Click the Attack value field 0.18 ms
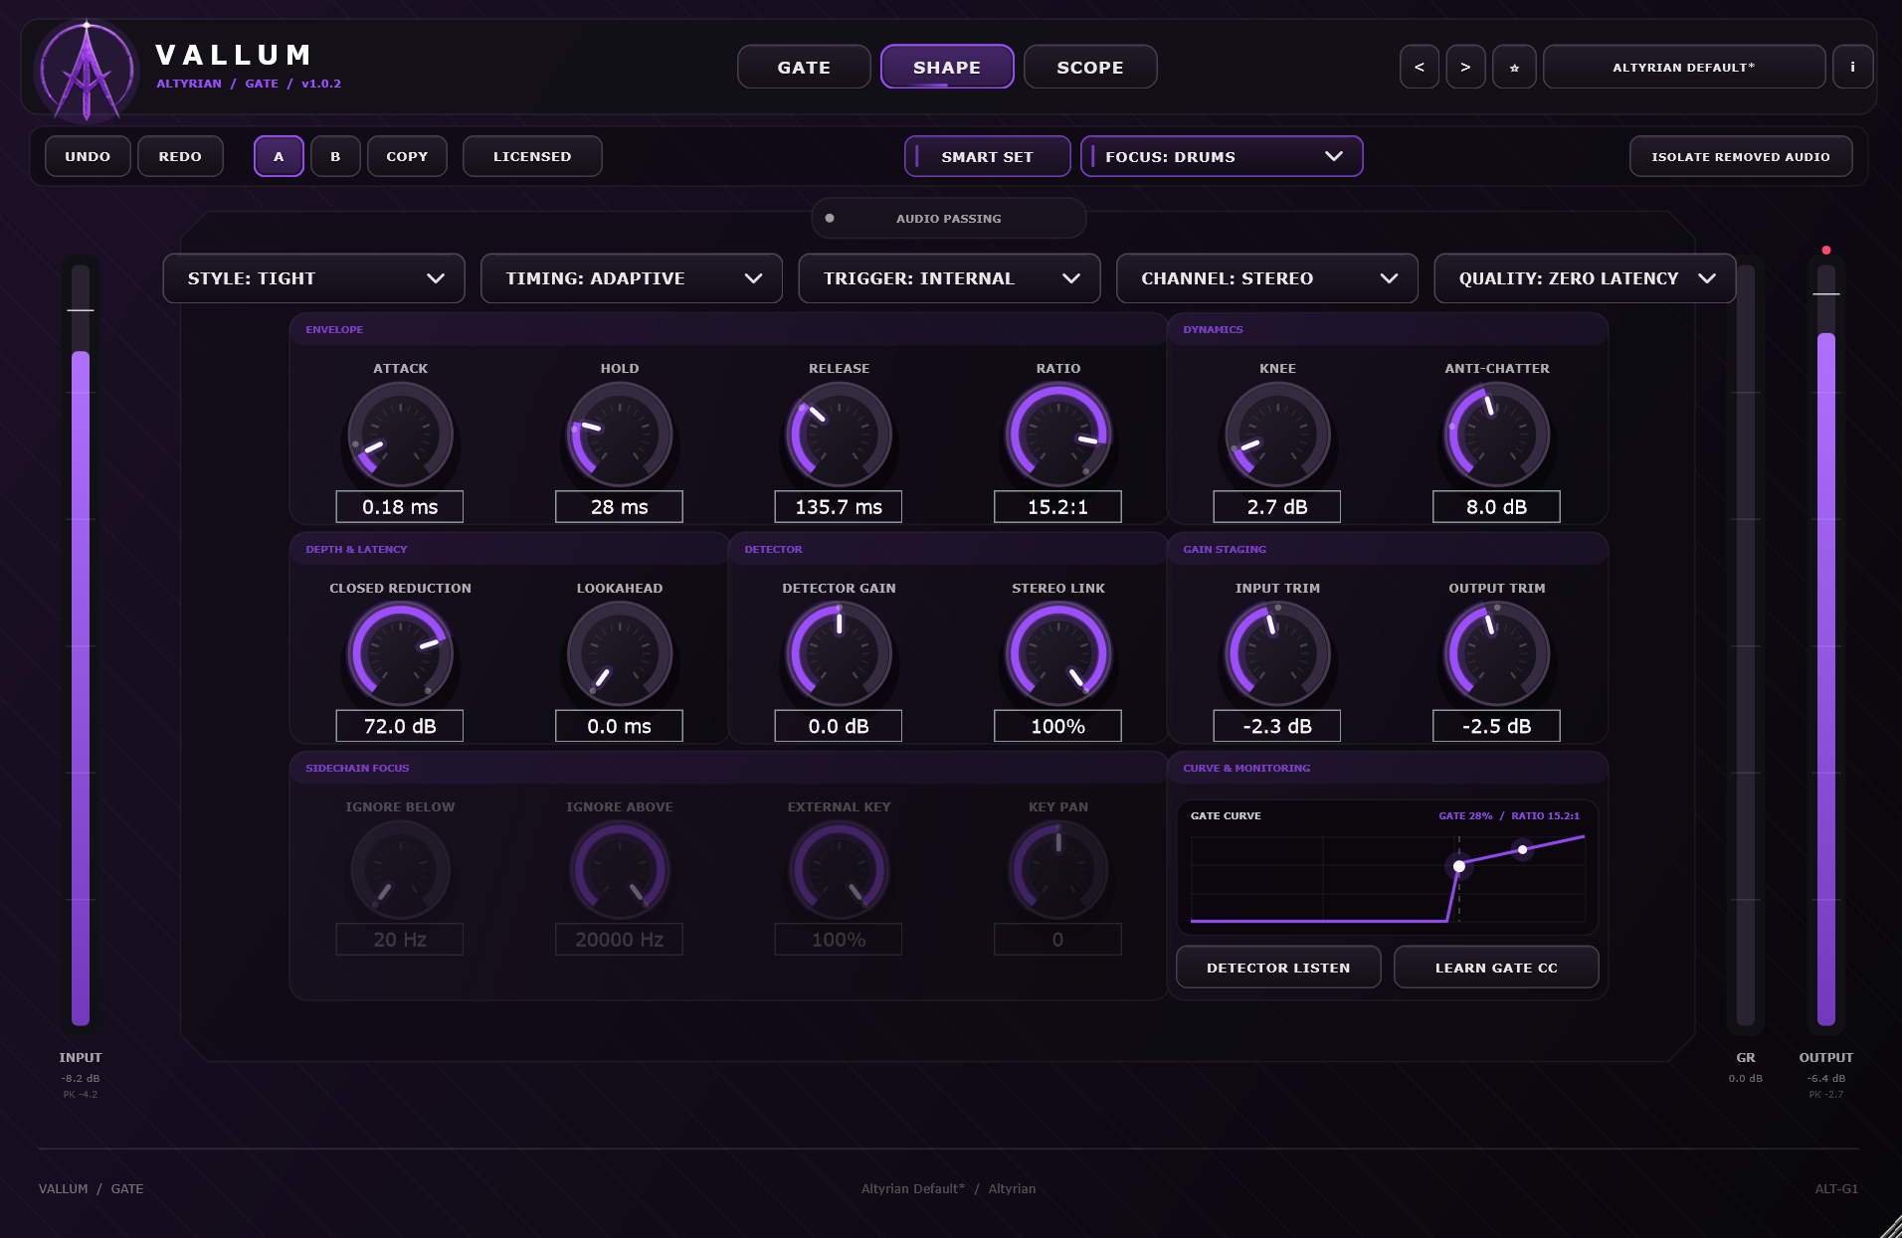 [400, 506]
